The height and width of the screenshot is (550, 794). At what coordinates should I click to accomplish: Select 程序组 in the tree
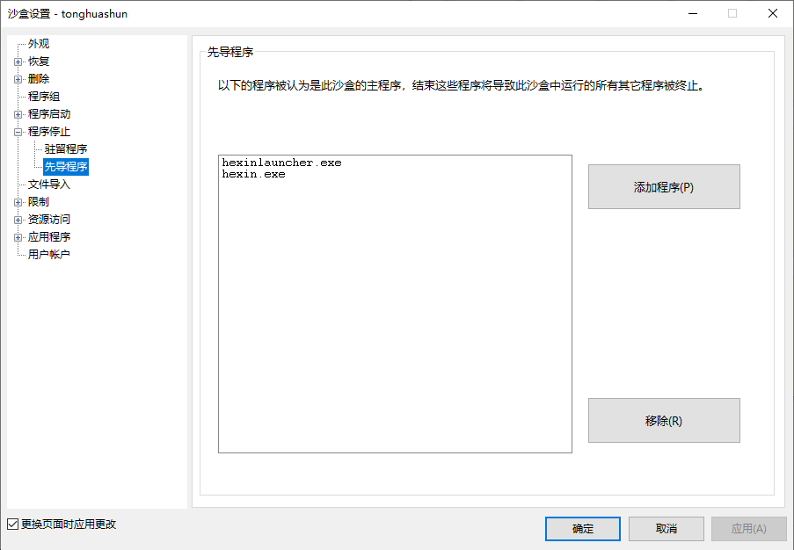point(44,97)
